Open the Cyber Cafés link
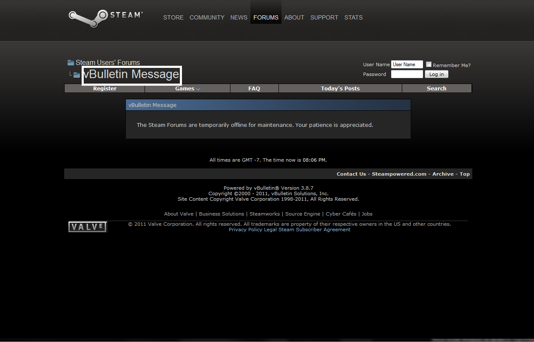534x342 pixels. coord(341,214)
